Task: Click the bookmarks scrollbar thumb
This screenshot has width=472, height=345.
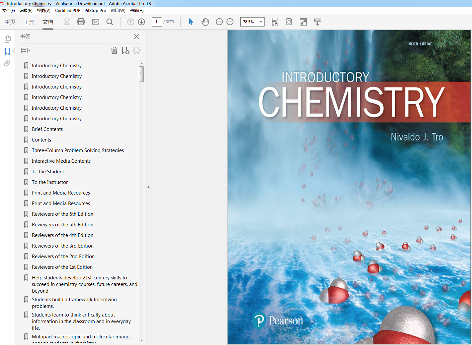Action: (141, 74)
